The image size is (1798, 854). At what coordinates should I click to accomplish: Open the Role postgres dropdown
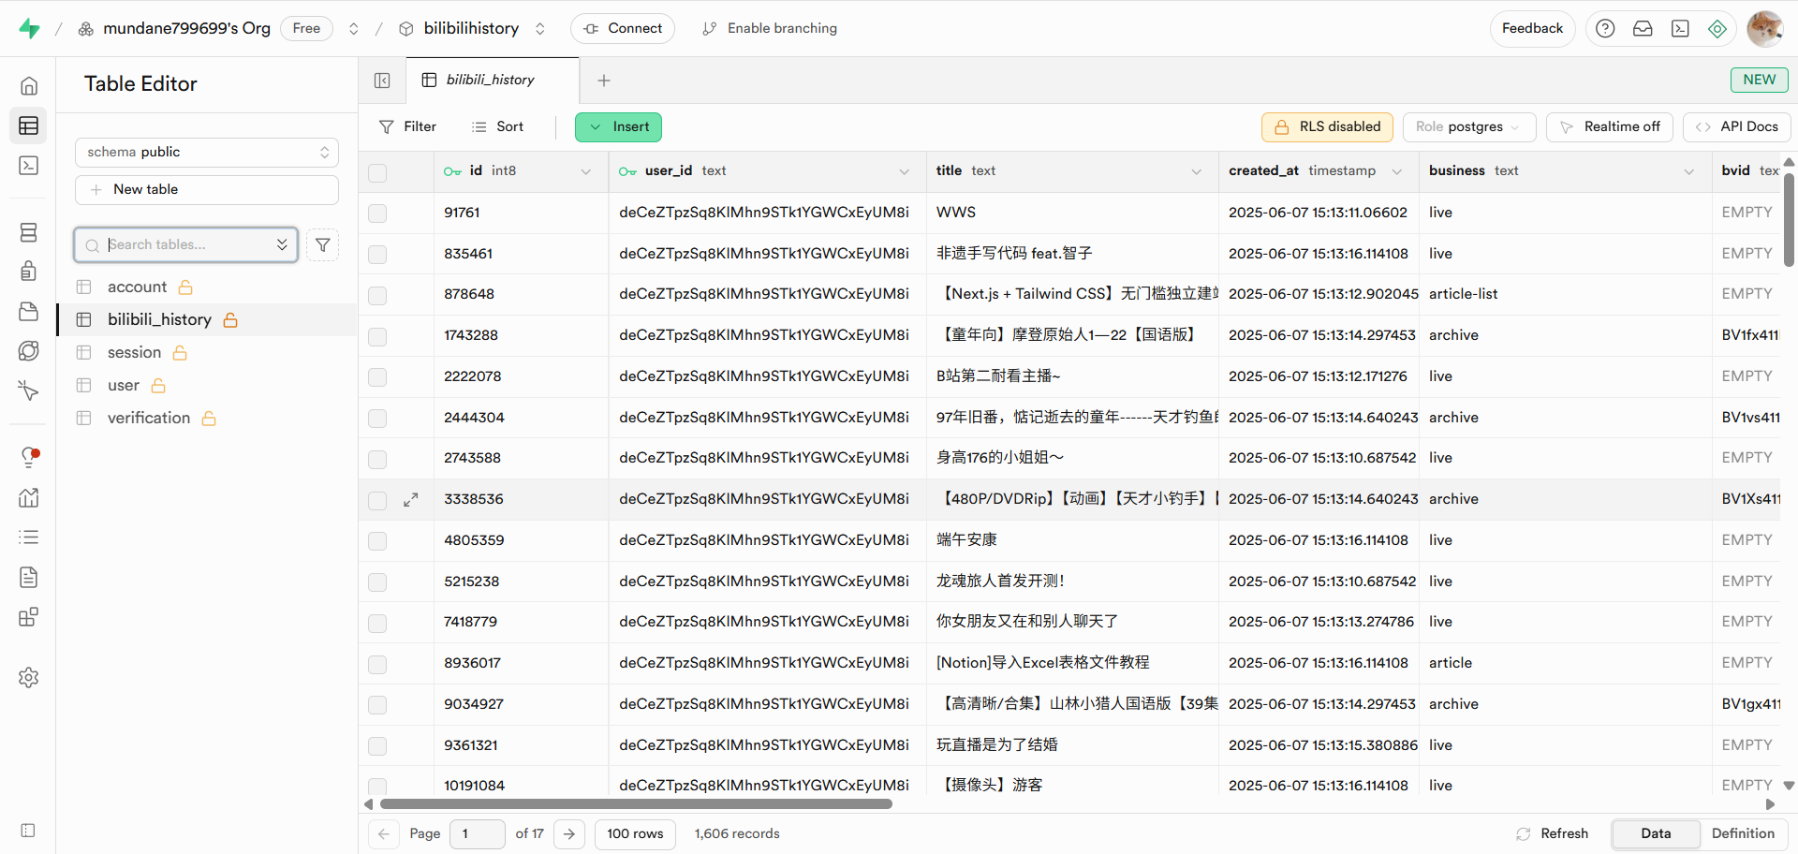tap(1467, 127)
